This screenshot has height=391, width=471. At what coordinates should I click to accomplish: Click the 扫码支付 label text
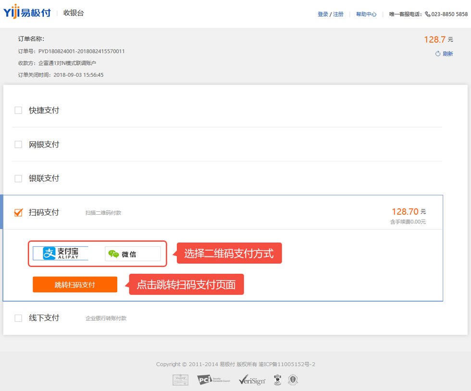[44, 213]
